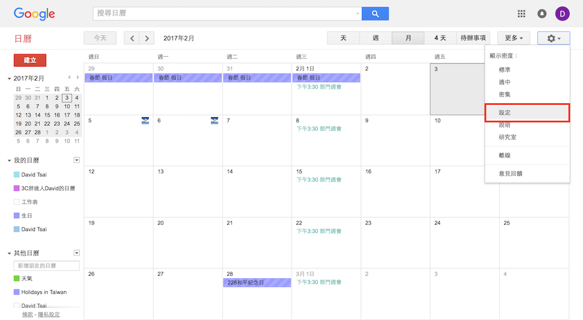Open February 15 部門週會 event
The width and height of the screenshot is (583, 320).
point(319,180)
